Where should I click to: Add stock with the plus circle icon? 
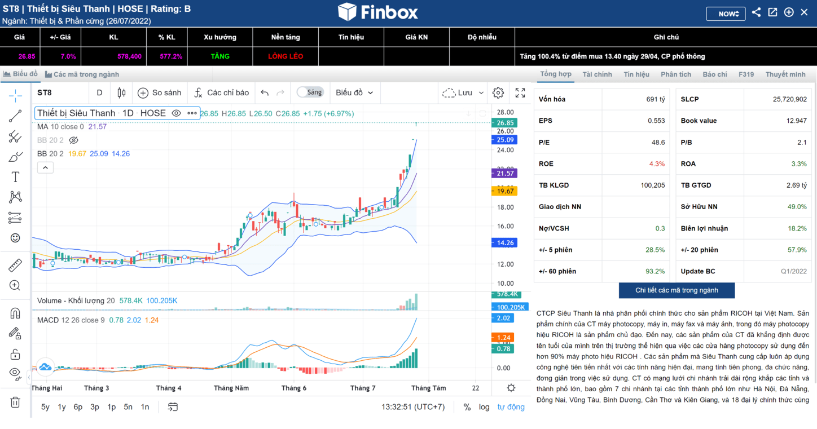point(789,12)
